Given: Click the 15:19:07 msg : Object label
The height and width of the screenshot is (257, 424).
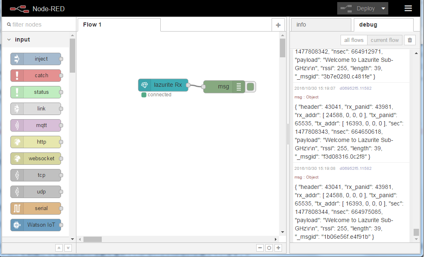Looking at the screenshot, I should point(306,97).
